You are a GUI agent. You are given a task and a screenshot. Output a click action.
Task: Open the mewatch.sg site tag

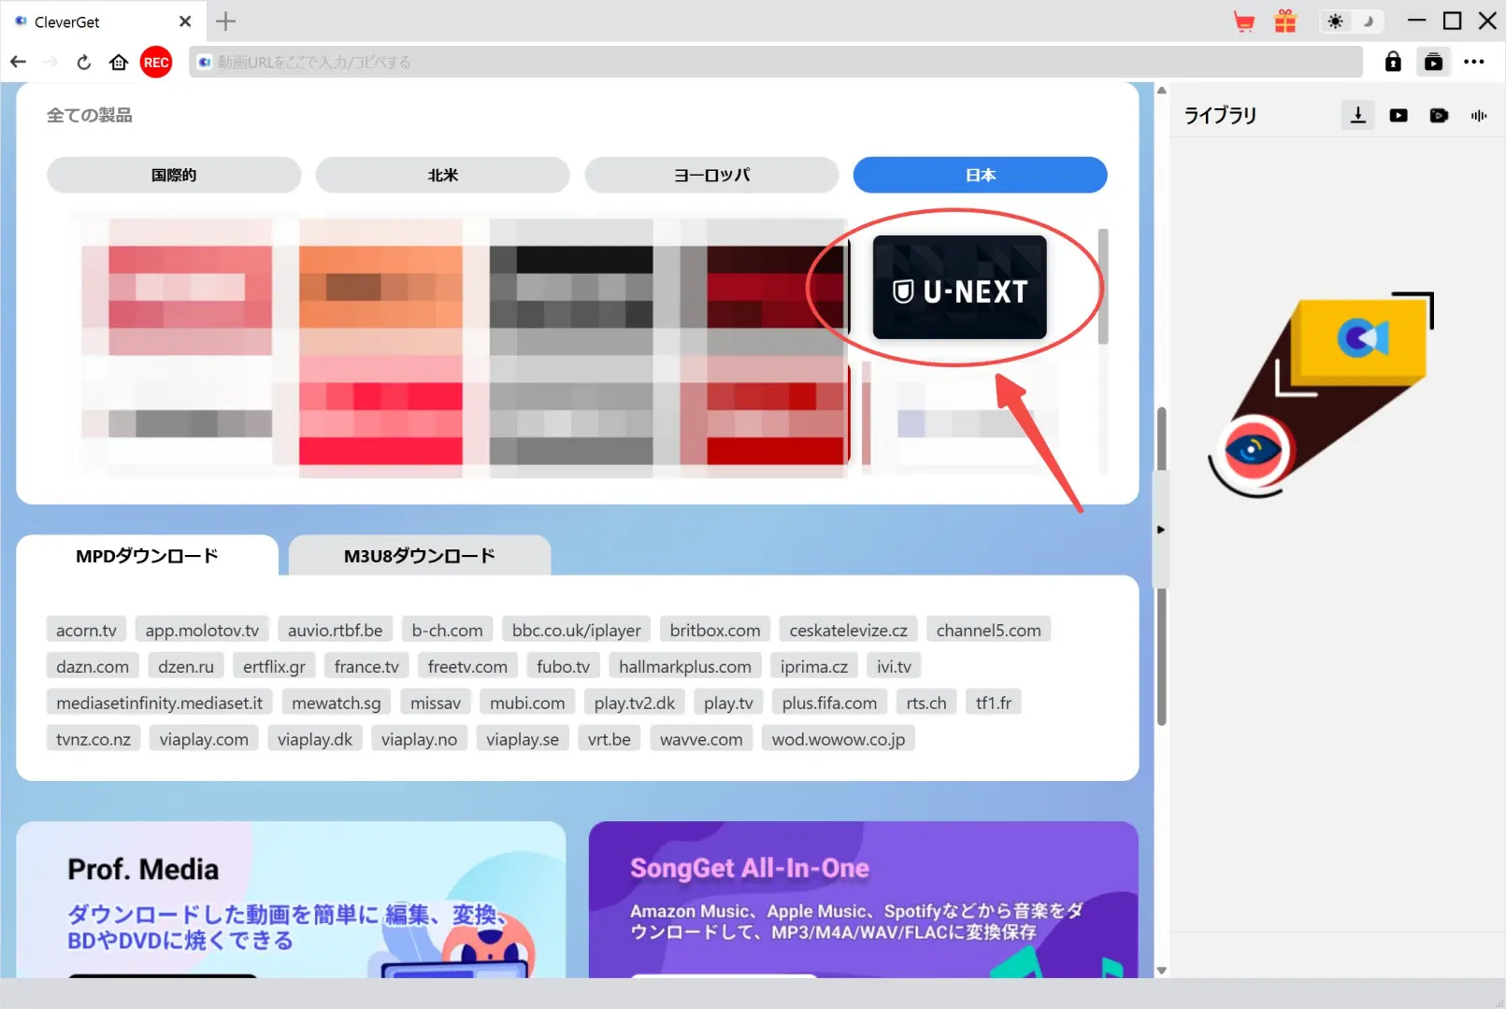coord(336,703)
